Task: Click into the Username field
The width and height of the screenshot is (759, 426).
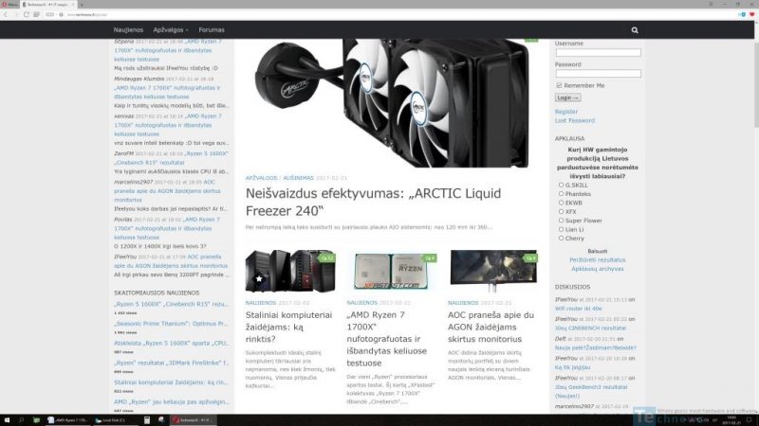Action: pos(598,53)
